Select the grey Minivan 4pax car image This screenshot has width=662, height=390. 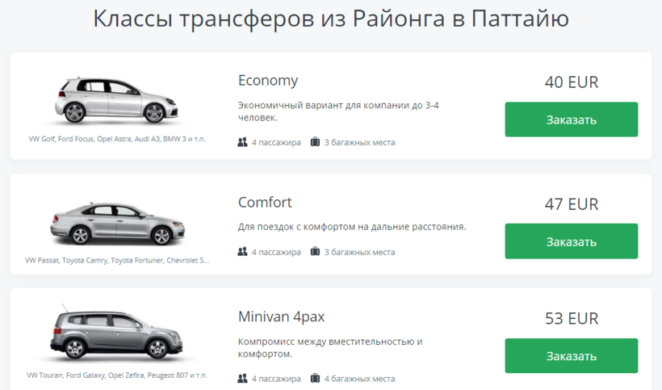[115, 333]
